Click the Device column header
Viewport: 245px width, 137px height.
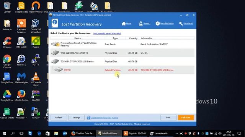coord(77,38)
